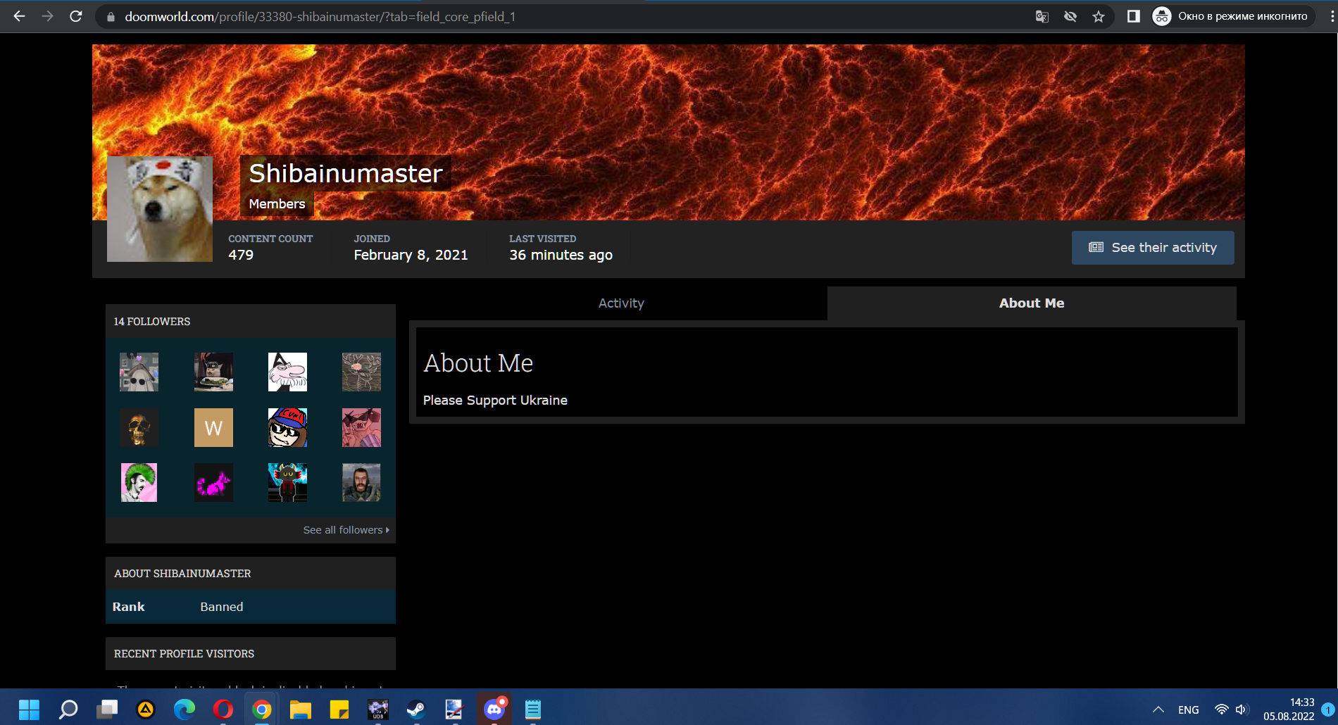Select the About Me tab
Screen dimensions: 1338x725
[x=1032, y=303]
